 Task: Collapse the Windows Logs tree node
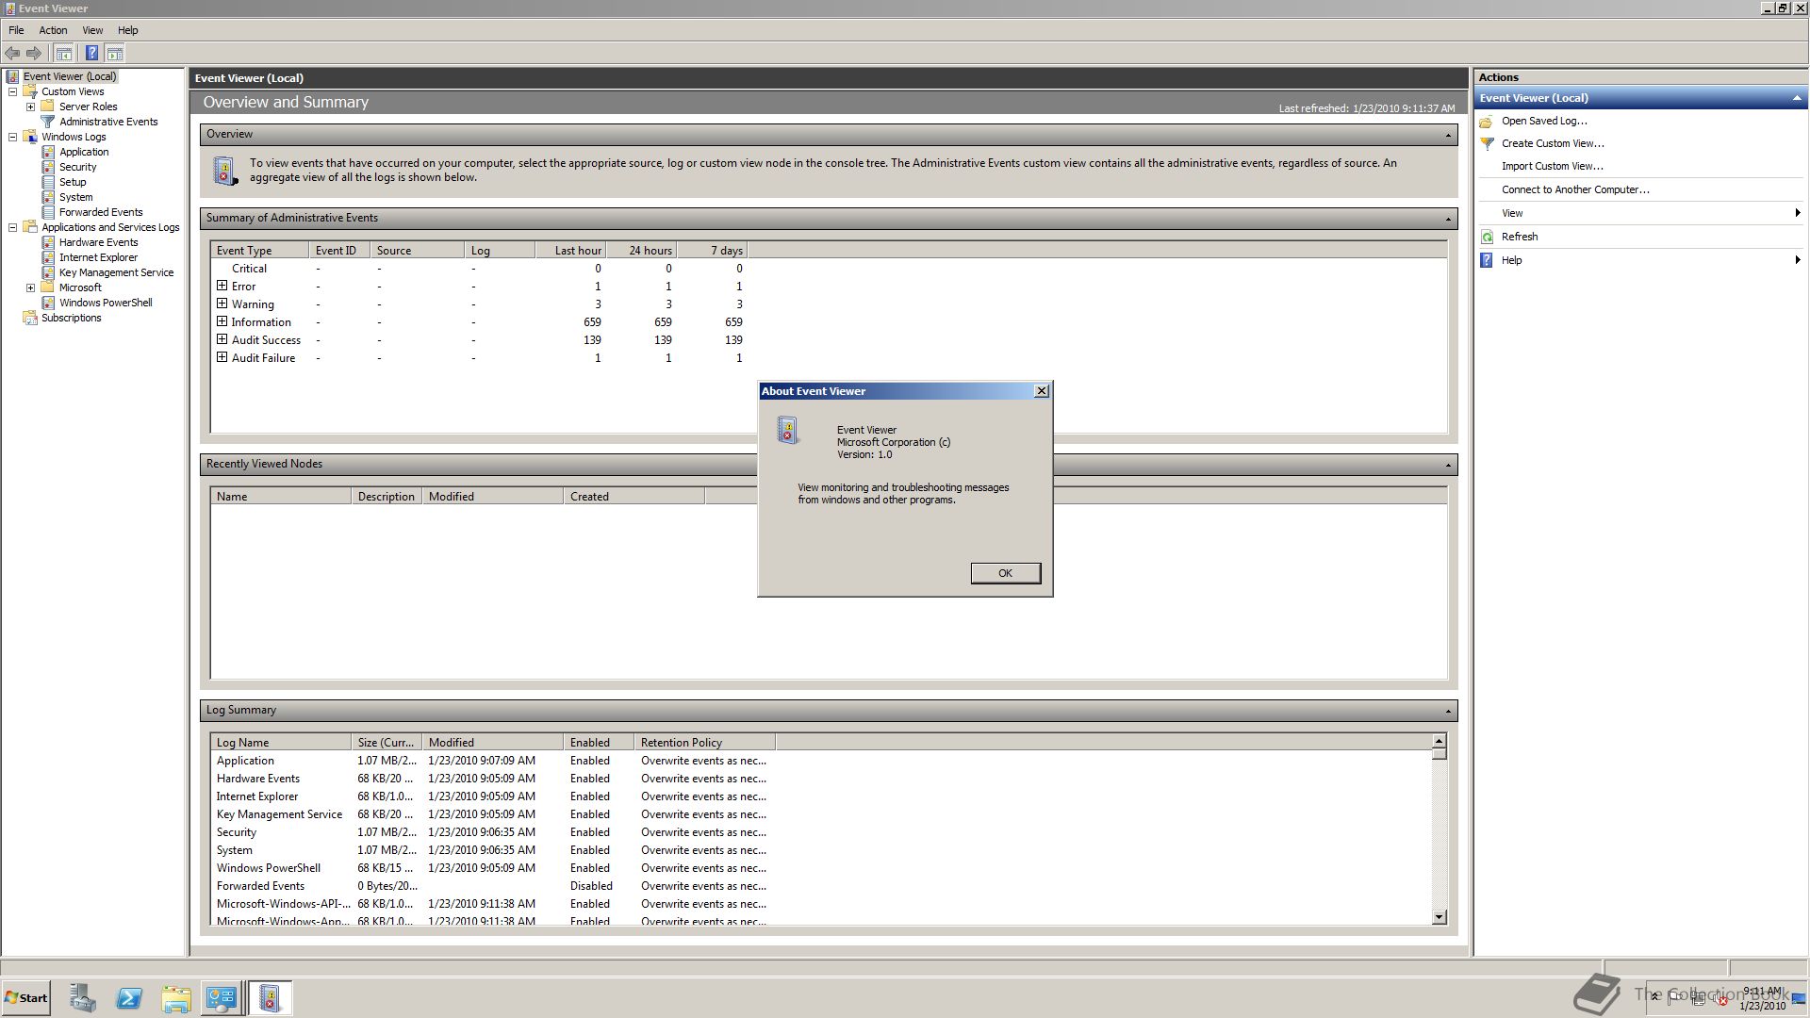tap(12, 137)
